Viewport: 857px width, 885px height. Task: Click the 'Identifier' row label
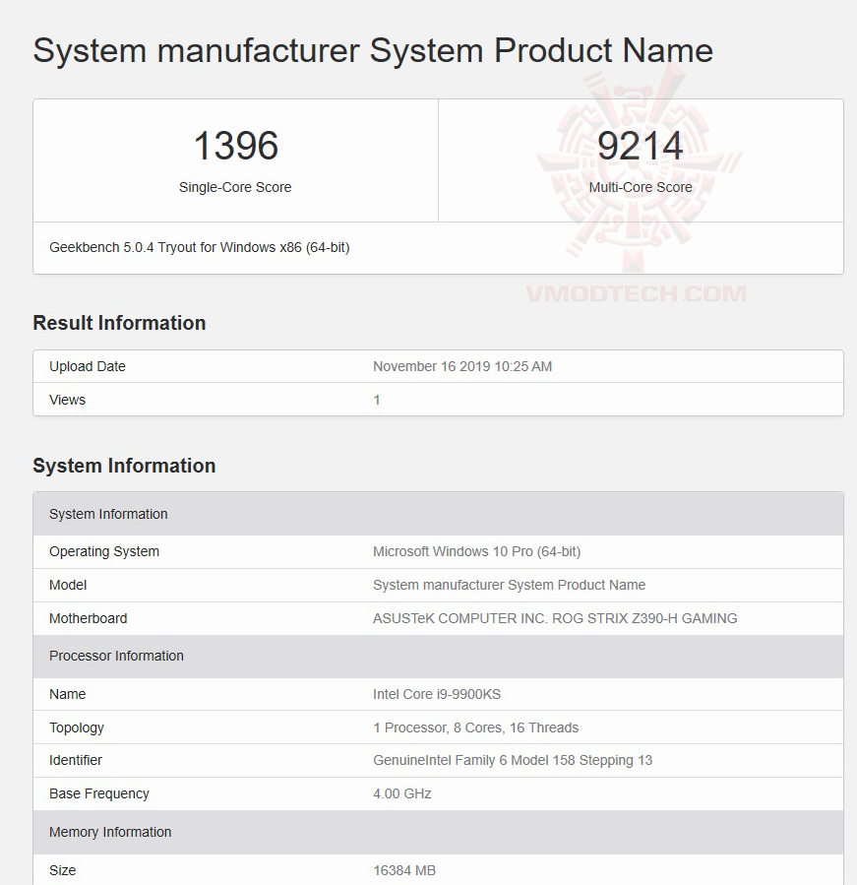[76, 760]
